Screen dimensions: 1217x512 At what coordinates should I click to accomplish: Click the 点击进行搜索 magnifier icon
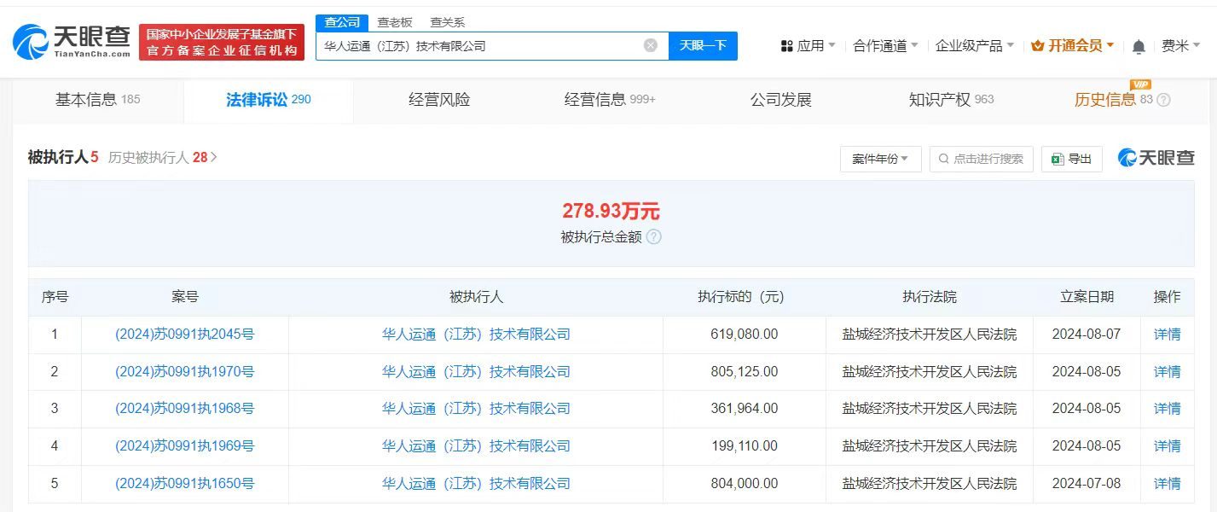(x=943, y=158)
